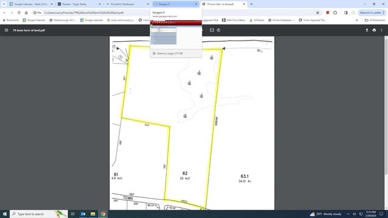Click the fit to page icon

(x=212, y=30)
